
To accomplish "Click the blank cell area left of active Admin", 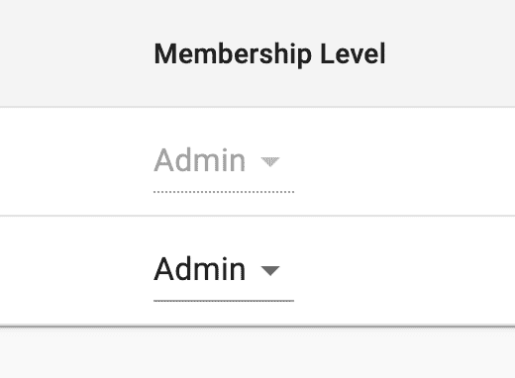I will 76,270.
